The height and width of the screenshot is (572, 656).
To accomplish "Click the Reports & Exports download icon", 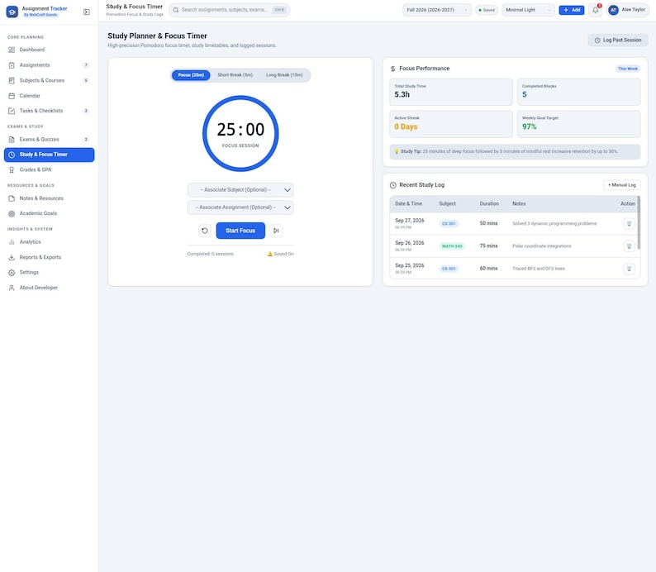I will click(x=12, y=257).
